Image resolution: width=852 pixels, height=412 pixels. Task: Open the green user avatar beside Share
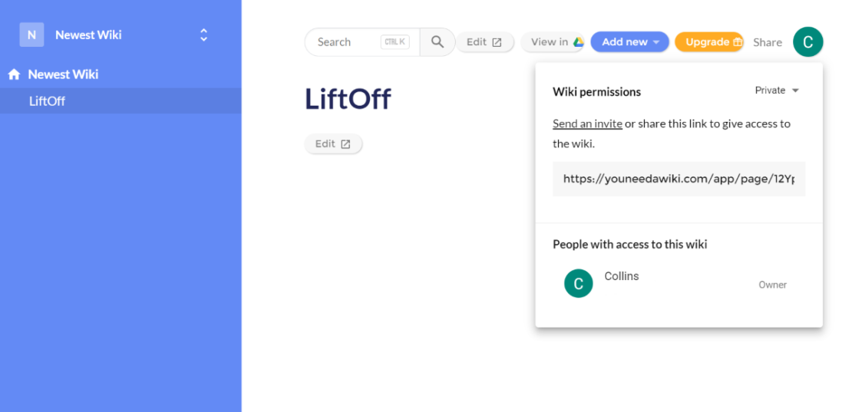(807, 42)
